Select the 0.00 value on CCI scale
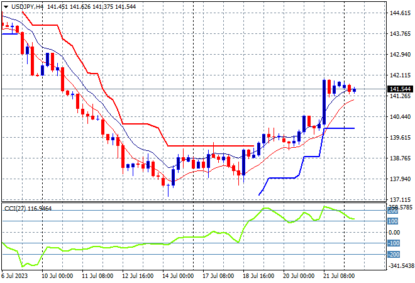The height and width of the screenshot is (283, 415). tap(394, 233)
